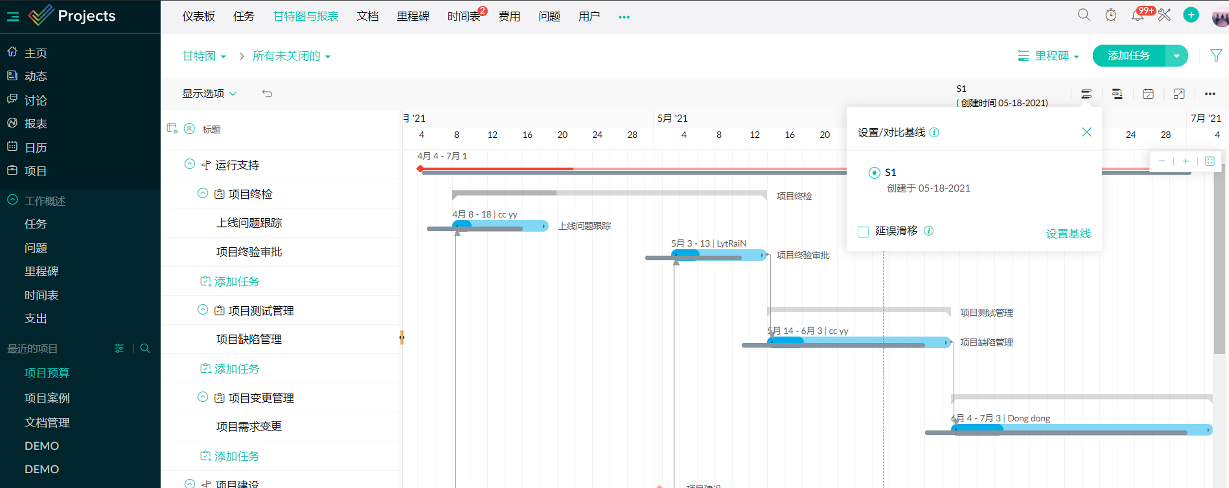The image size is (1229, 488).
Task: Click the search magnifier icon in header
Action: click(x=1083, y=15)
